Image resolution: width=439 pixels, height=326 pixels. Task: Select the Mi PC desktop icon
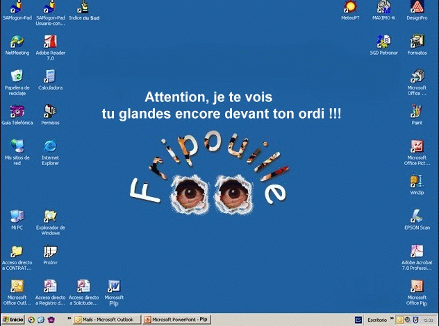(x=17, y=216)
